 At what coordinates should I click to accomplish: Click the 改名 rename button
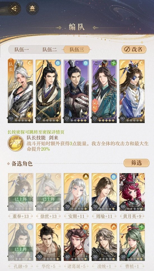(x=134, y=49)
